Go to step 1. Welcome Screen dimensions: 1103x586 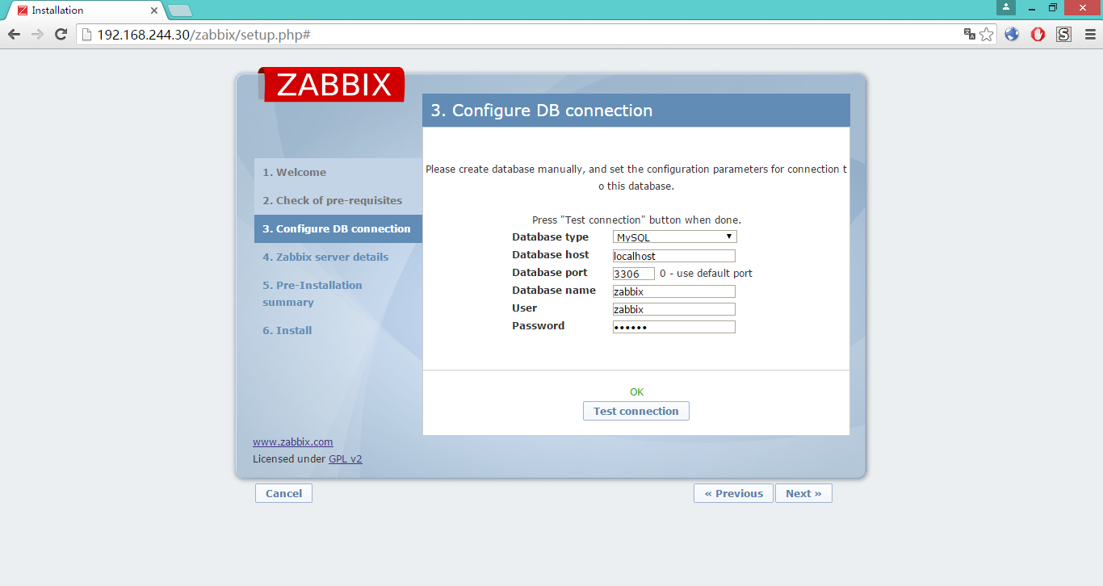tap(294, 172)
